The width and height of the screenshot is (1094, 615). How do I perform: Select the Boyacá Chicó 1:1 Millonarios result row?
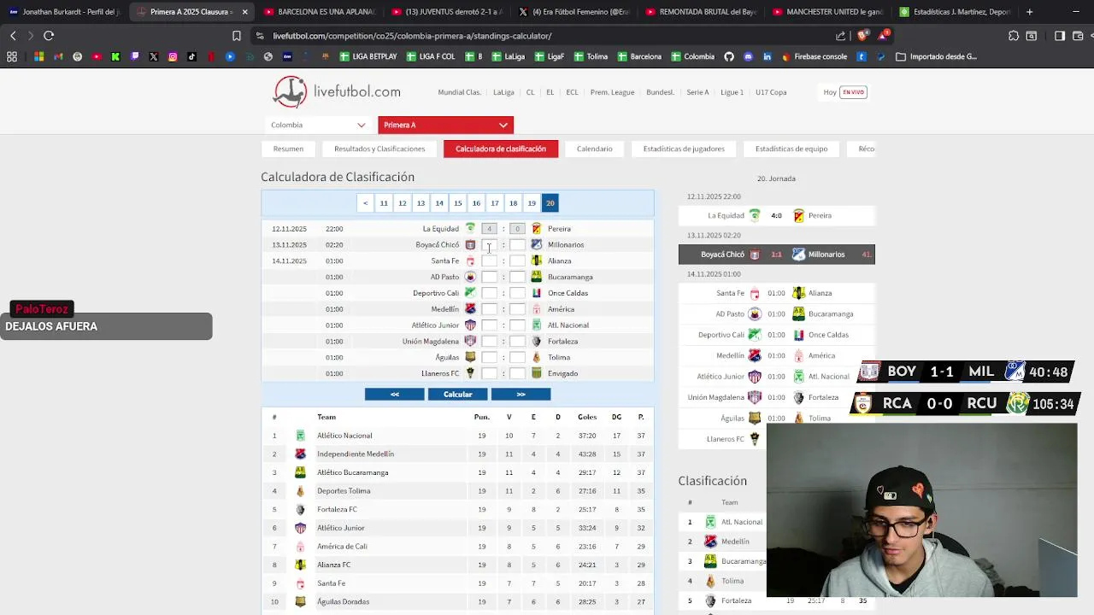click(x=776, y=255)
